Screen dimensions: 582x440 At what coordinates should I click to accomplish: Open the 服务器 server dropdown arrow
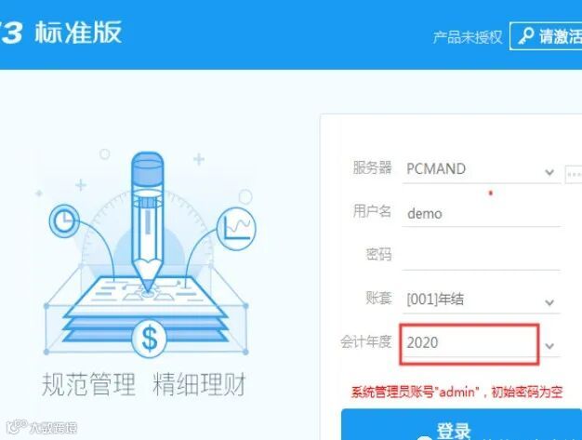[x=549, y=172]
